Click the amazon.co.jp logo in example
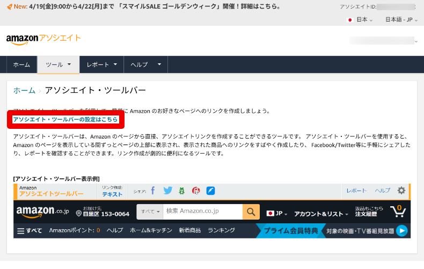 43,212
